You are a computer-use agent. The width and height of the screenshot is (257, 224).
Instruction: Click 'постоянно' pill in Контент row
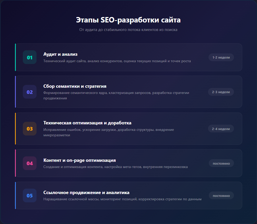pyautogui.click(x=221, y=163)
